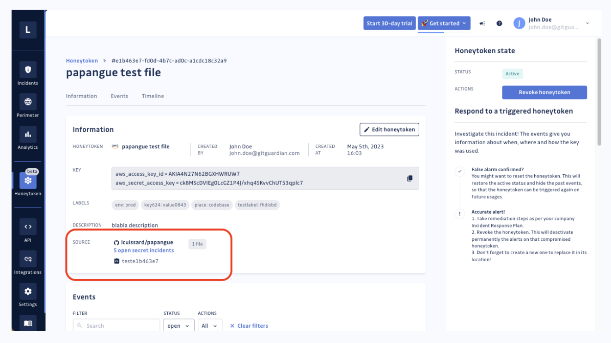Click the john.doe@gitguardian.com creator email
This screenshot has width=611, height=343.
pos(264,153)
